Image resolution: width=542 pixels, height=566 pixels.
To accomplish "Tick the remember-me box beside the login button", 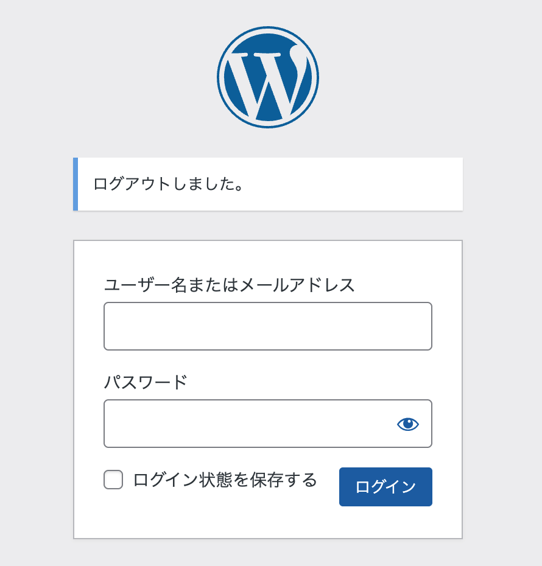I will coord(113,480).
